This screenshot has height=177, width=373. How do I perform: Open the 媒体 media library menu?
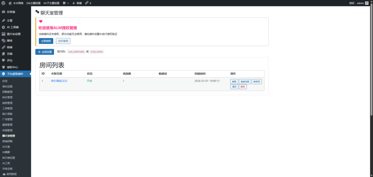pyautogui.click(x=10, y=40)
